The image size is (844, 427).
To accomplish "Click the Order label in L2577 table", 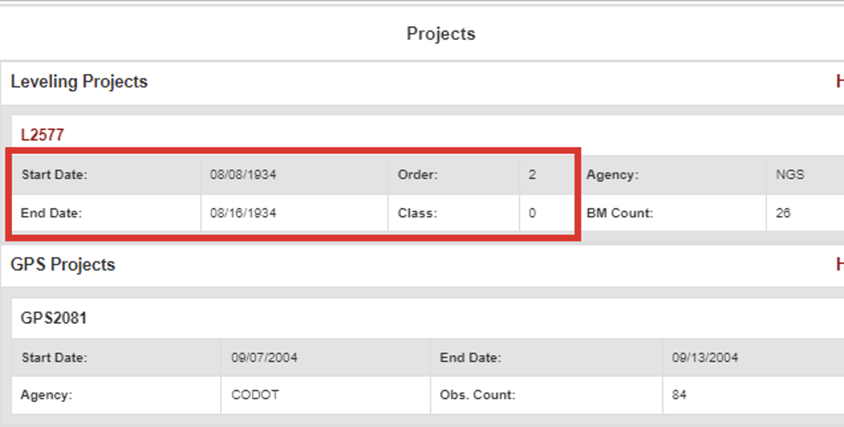I will pos(417,174).
